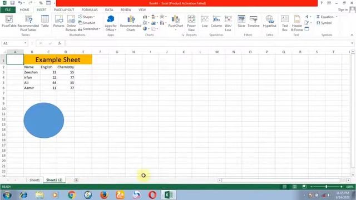The width and height of the screenshot is (356, 200).
Task: Insert a Symbol character
Action: pos(324,23)
